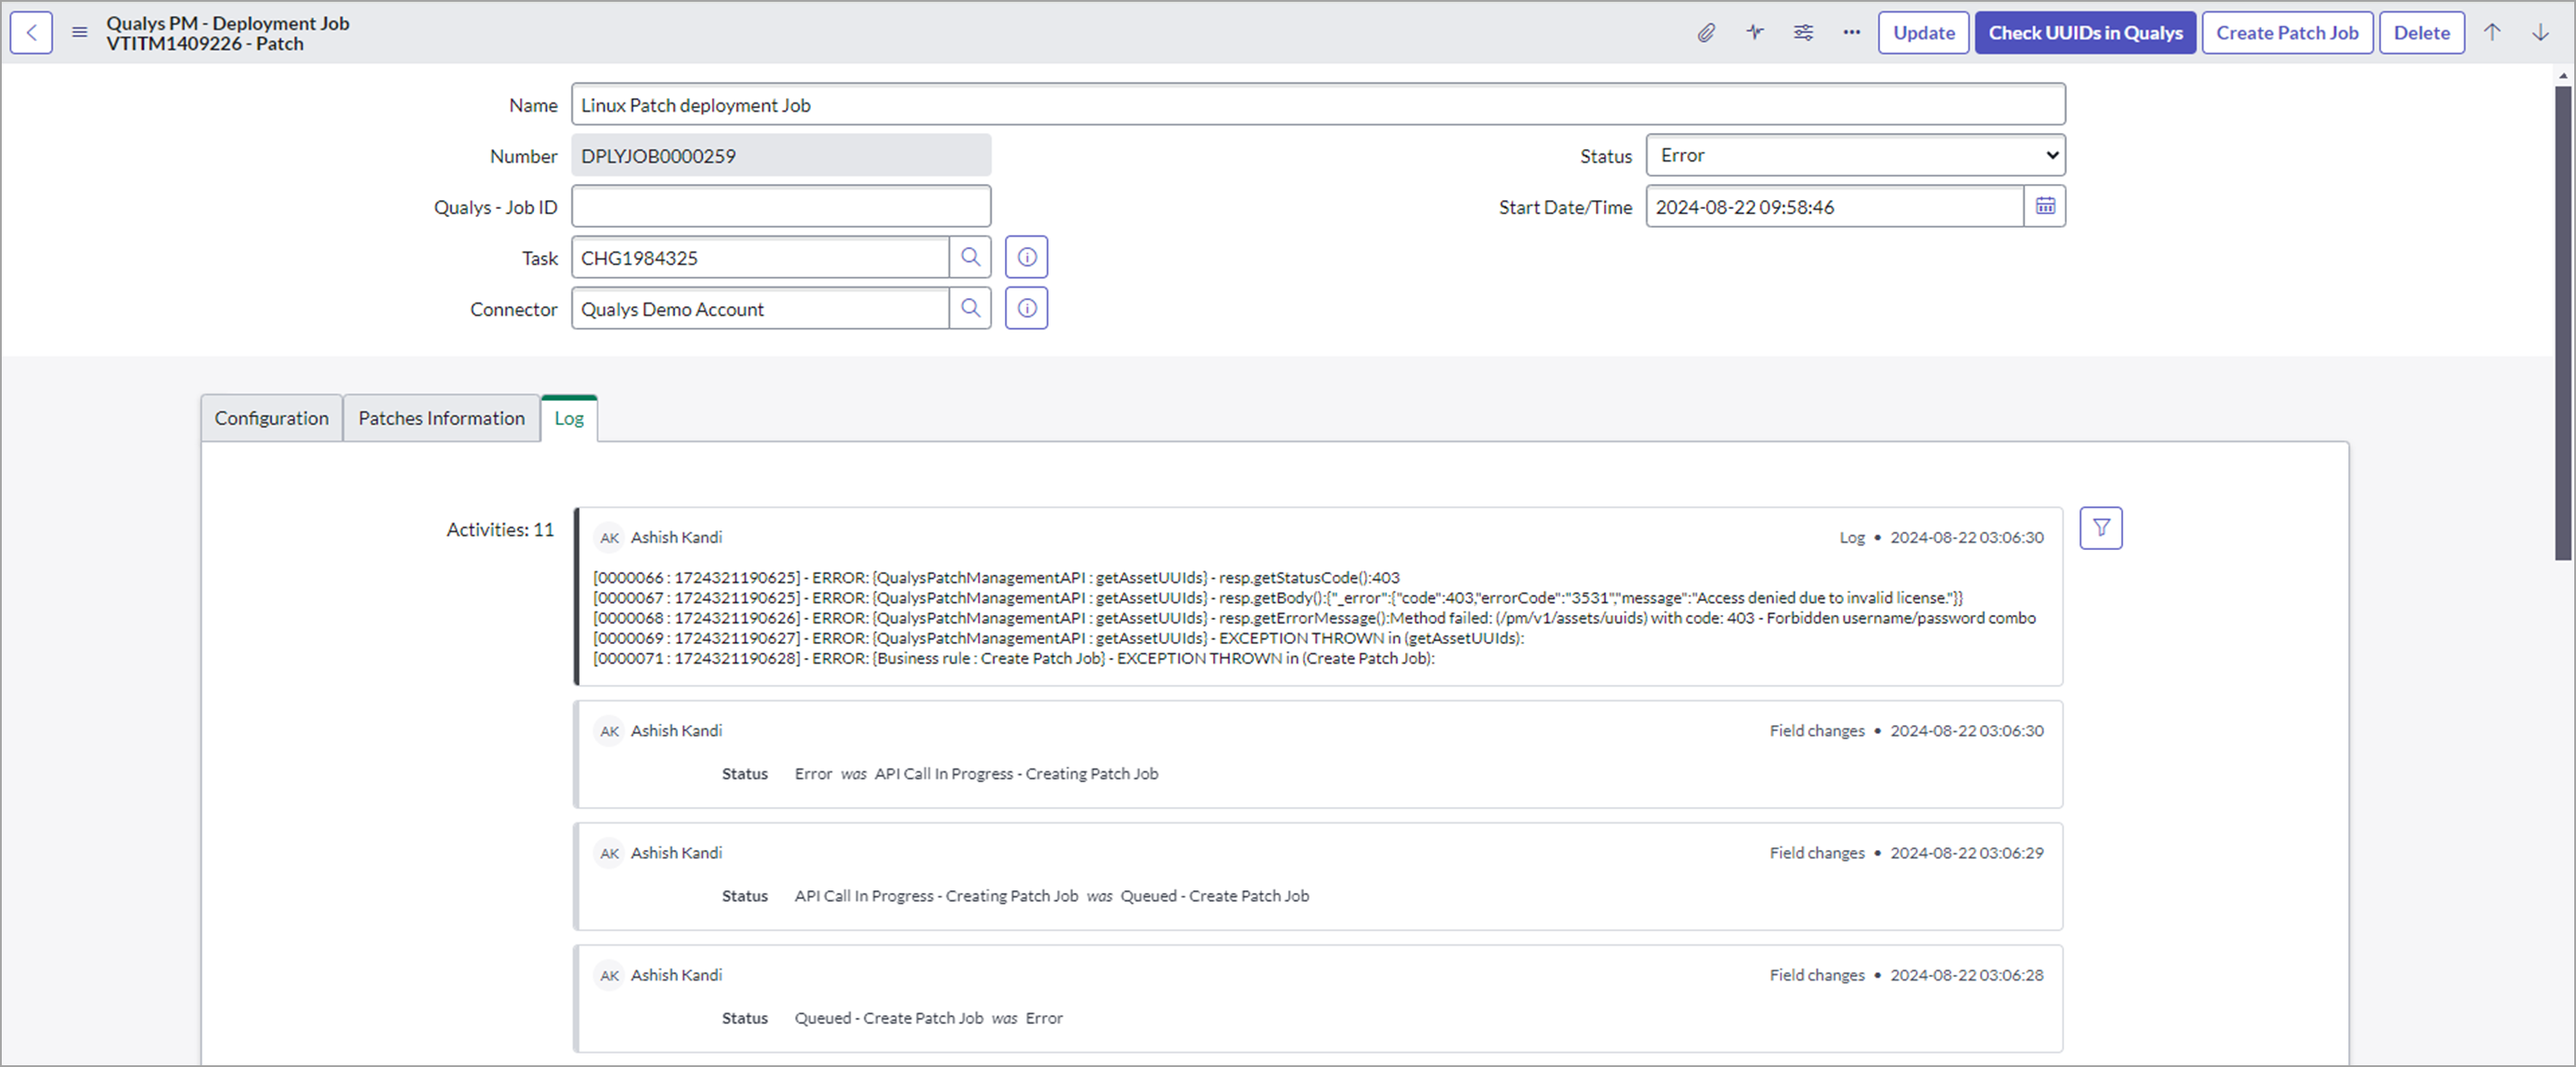Toggle the activity stream pulse icon
The height and width of the screenshot is (1067, 2576).
coord(1755,32)
